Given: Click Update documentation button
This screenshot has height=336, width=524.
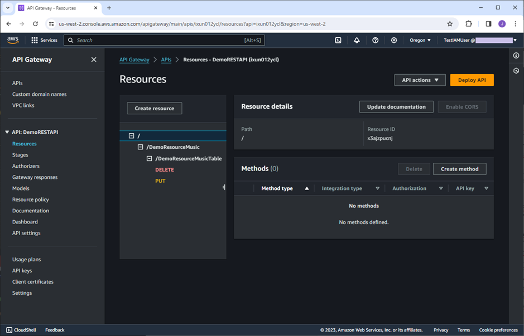Looking at the screenshot, I should (x=396, y=107).
